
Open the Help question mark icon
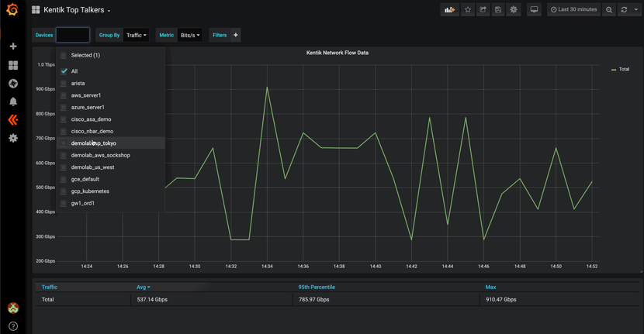(x=13, y=326)
